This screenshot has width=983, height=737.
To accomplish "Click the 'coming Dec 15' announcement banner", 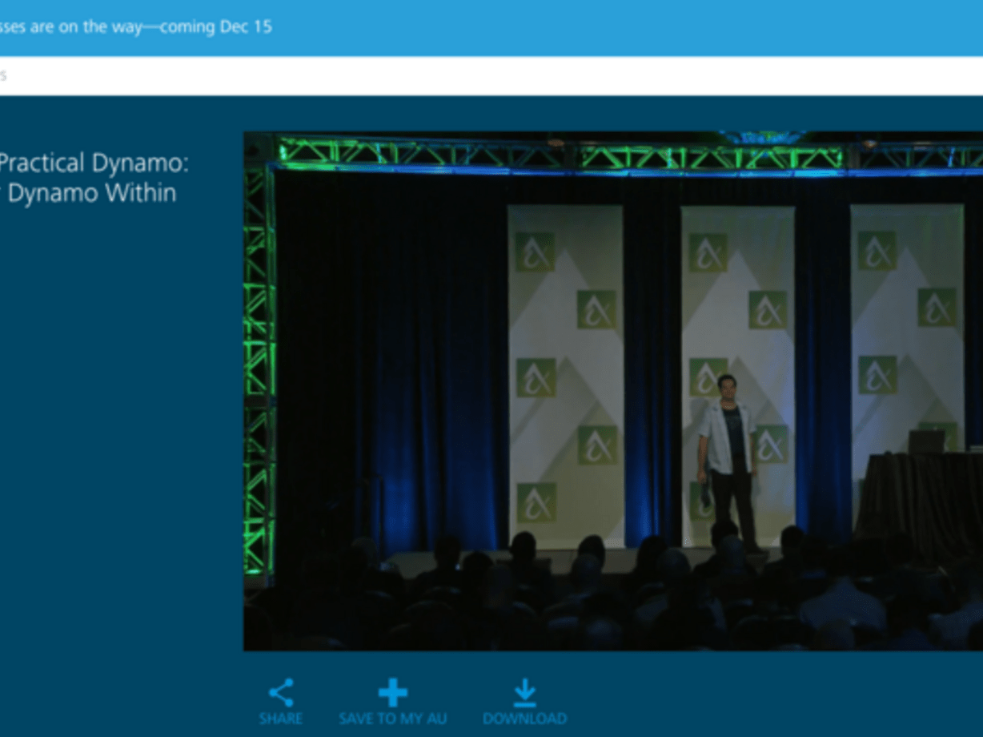I will [x=491, y=27].
